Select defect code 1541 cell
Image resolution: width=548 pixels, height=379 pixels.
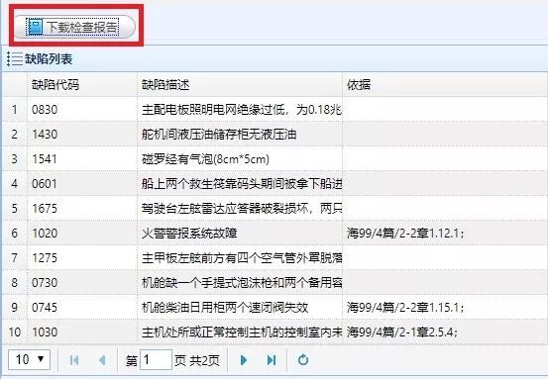tap(82, 159)
